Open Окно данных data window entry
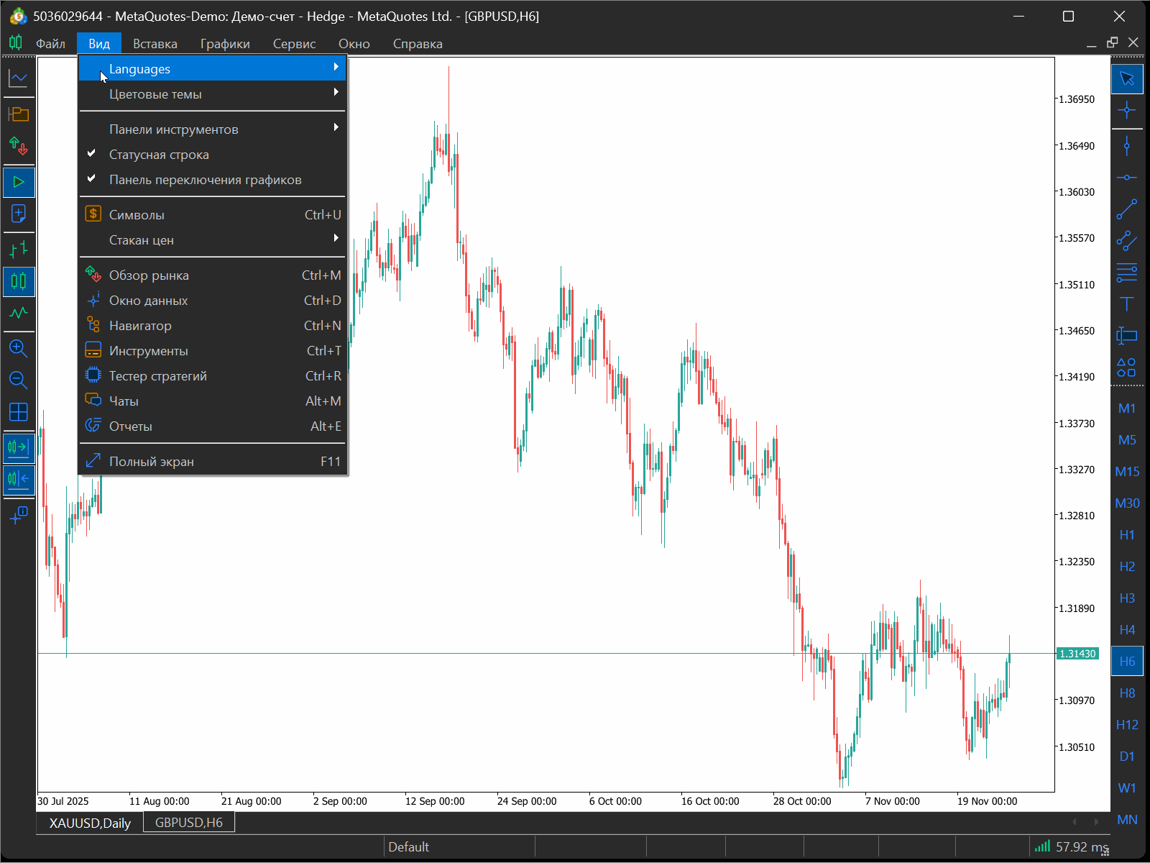 tap(213, 301)
